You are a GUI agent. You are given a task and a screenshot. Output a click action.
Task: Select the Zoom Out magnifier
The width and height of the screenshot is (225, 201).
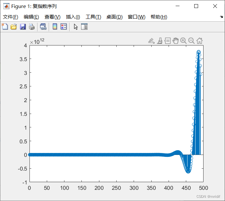point(191,41)
